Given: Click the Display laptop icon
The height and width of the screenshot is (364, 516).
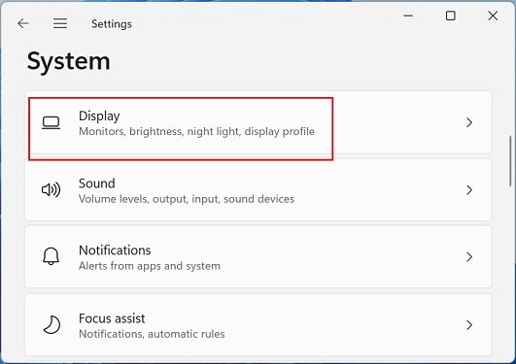Looking at the screenshot, I should (51, 123).
